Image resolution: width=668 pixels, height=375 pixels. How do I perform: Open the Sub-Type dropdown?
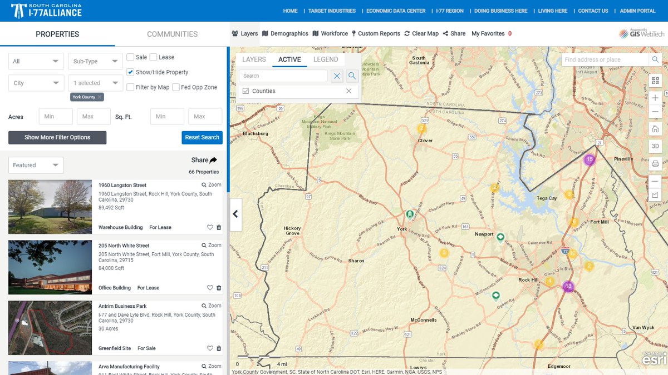(x=95, y=62)
